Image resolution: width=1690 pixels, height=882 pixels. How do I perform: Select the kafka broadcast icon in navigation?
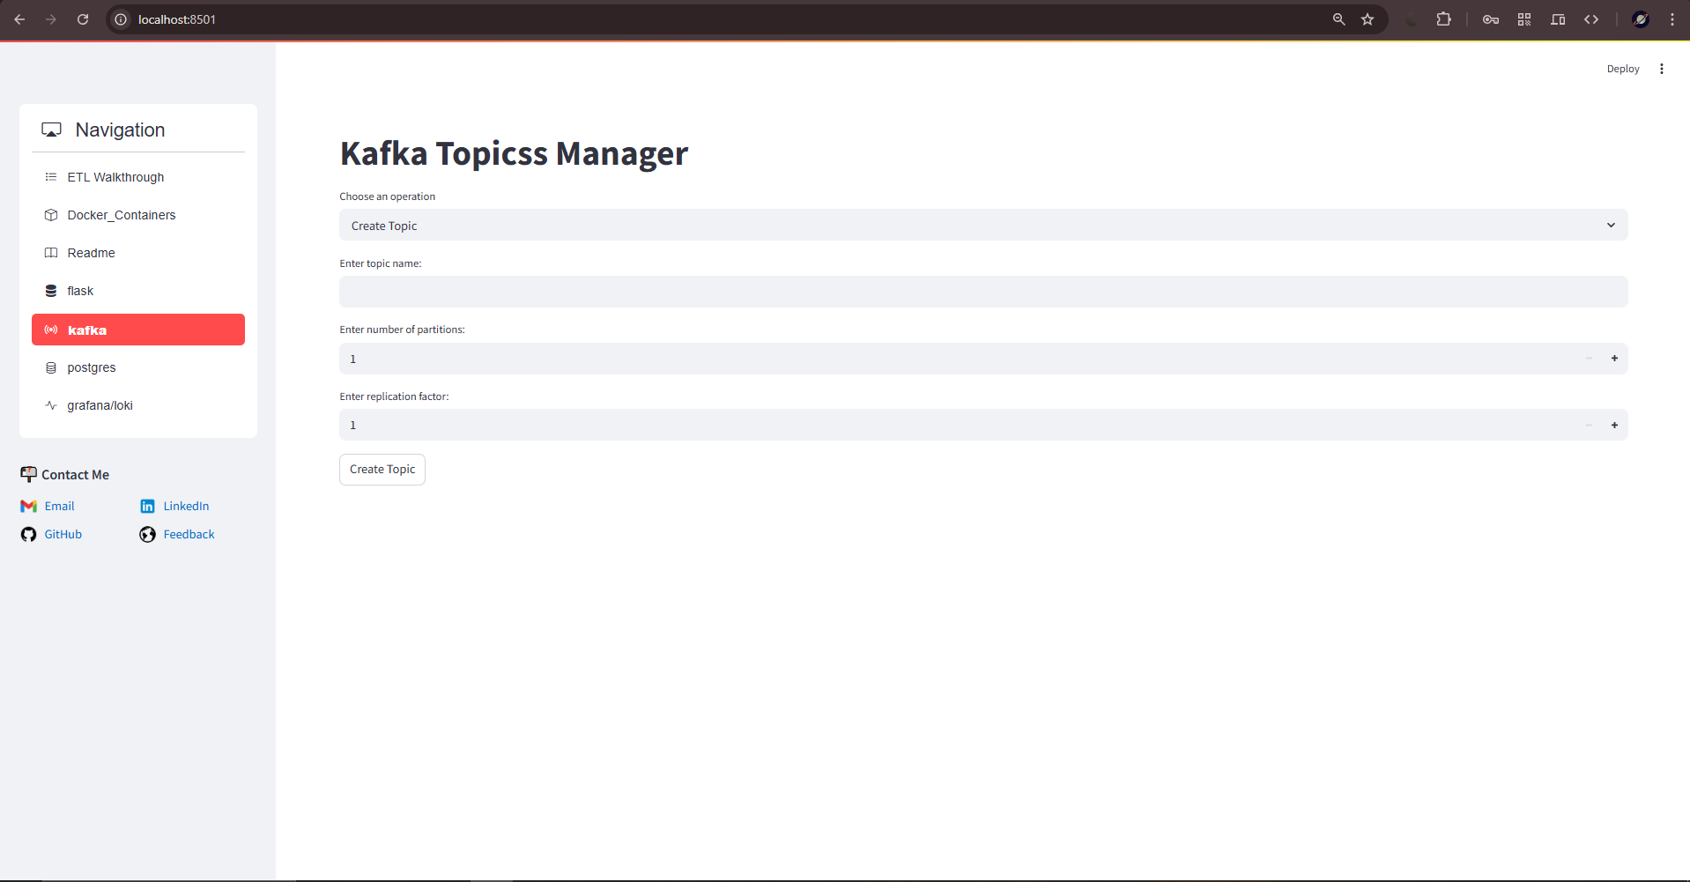click(52, 330)
